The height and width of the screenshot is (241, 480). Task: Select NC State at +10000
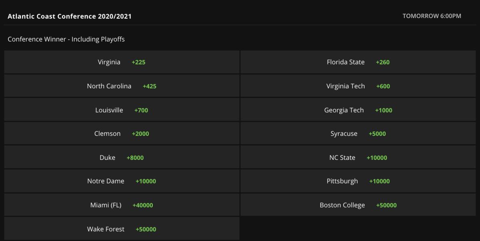(x=360, y=157)
